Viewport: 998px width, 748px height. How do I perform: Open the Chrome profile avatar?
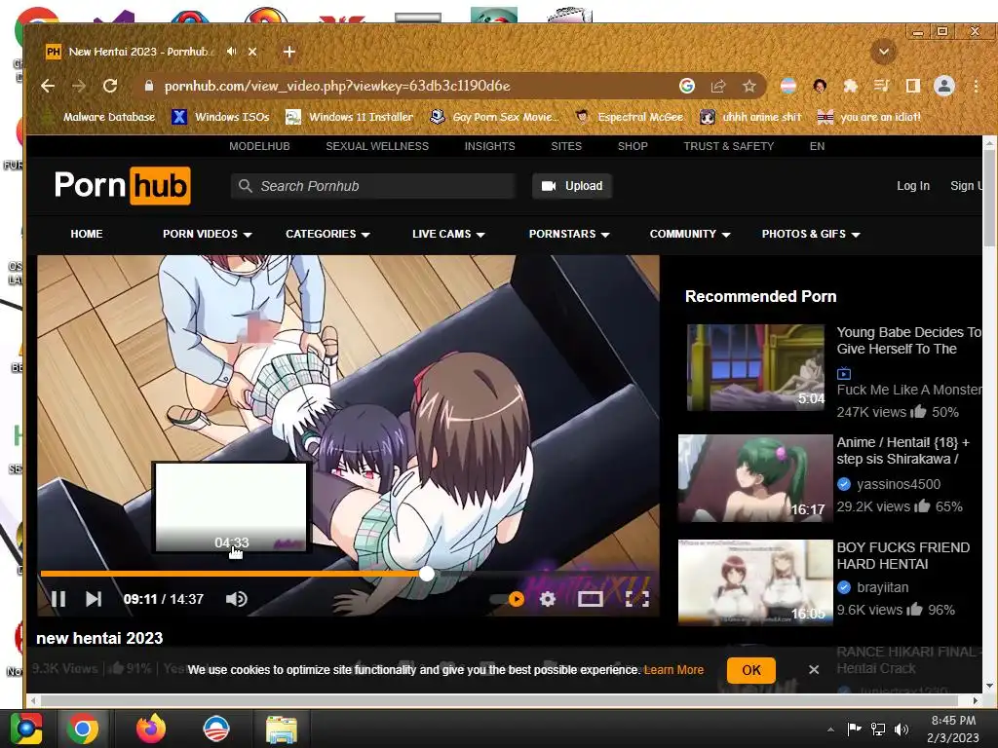click(x=943, y=86)
